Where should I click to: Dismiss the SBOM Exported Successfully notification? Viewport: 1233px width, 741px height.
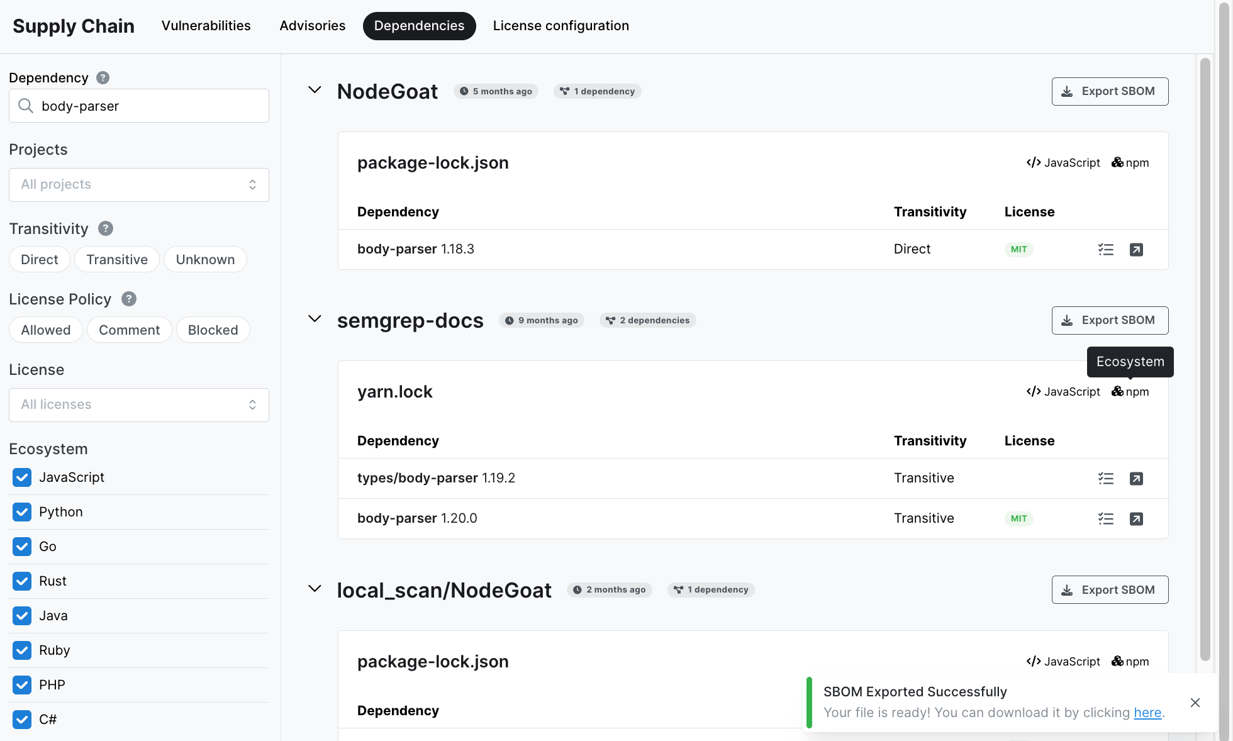point(1195,703)
